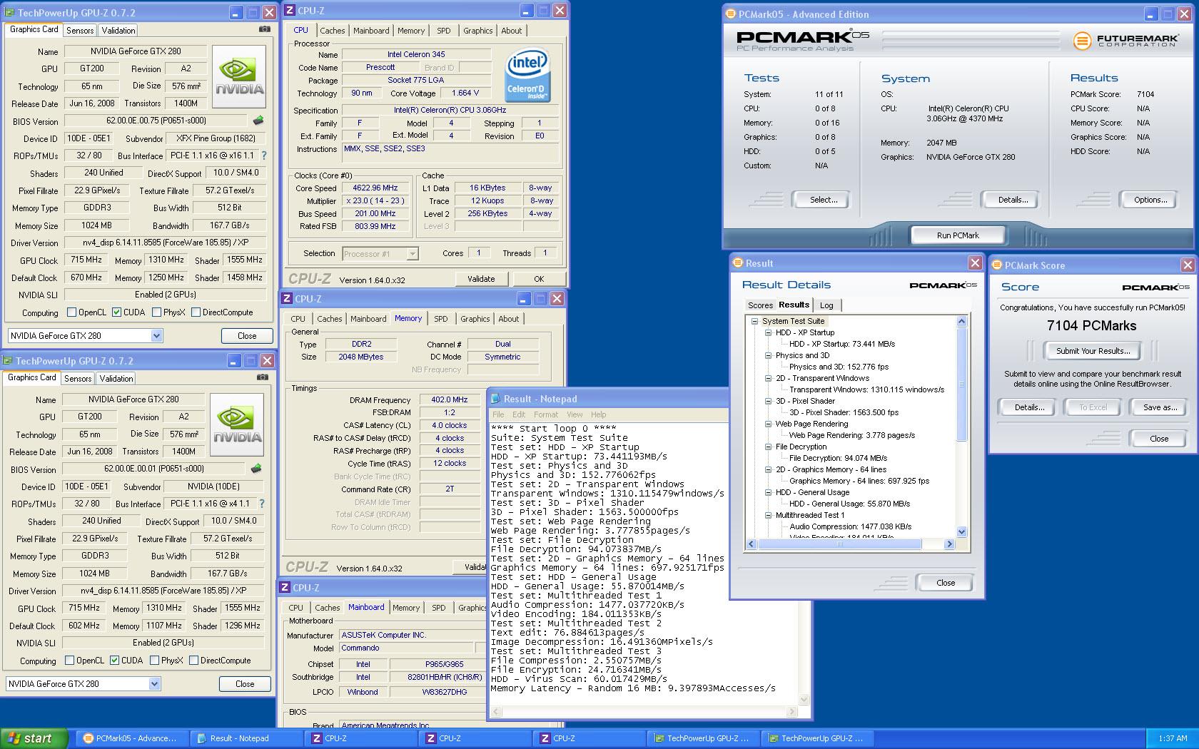Click the Bus Interface question mark in bottom GPU-Z

(262, 504)
